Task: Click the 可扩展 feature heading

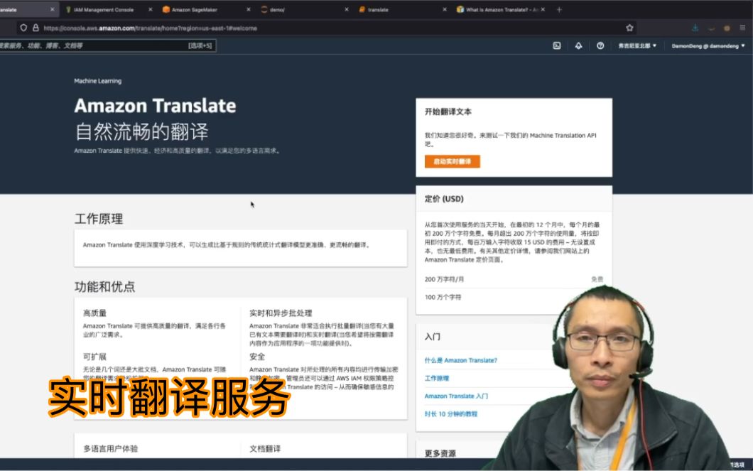Action: (x=94, y=357)
